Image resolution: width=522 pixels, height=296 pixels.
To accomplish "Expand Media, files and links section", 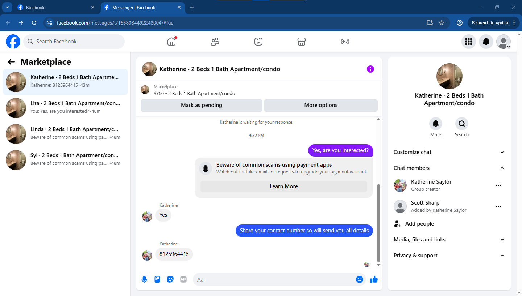I will click(449, 240).
